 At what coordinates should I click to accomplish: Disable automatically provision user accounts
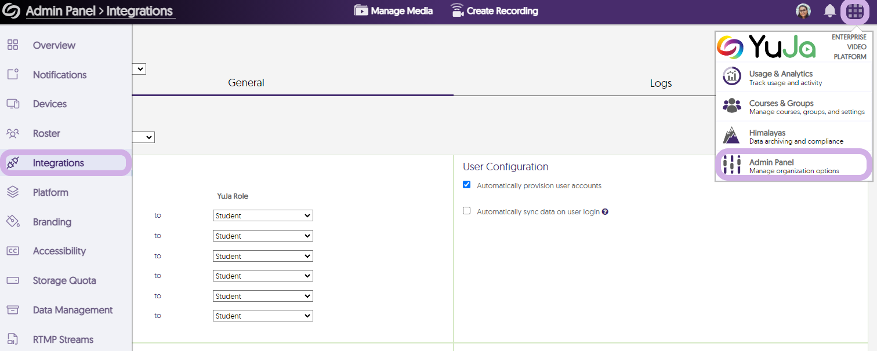coord(467,185)
